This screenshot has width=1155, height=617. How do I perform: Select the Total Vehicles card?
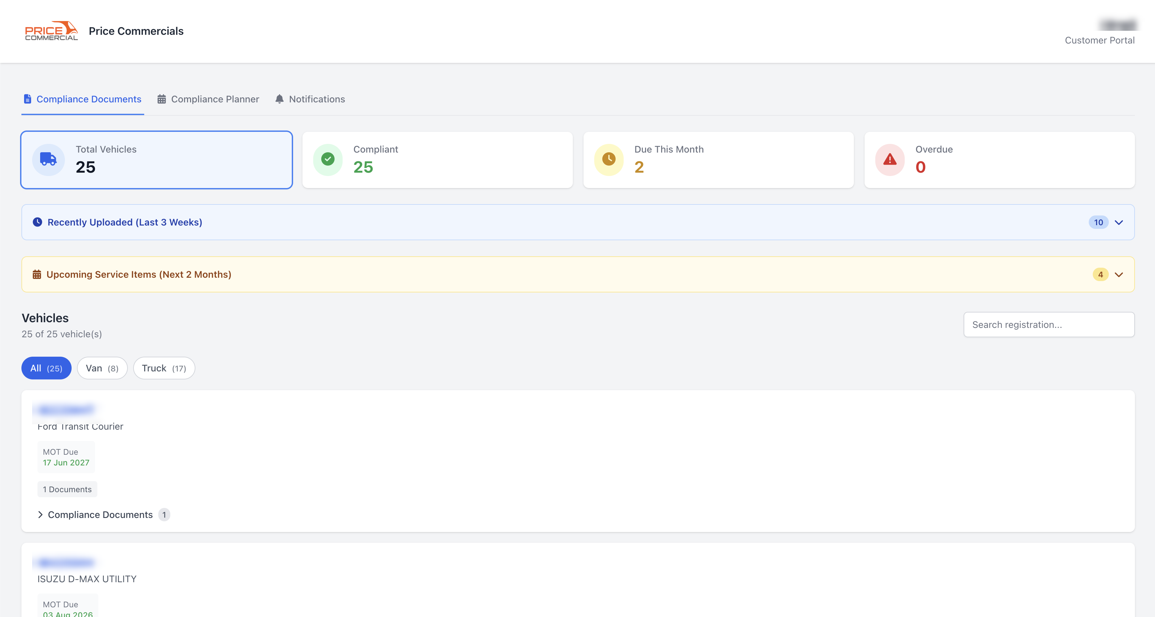coord(157,160)
